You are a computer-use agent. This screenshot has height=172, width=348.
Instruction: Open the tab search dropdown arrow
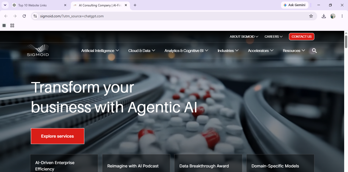(5, 5)
